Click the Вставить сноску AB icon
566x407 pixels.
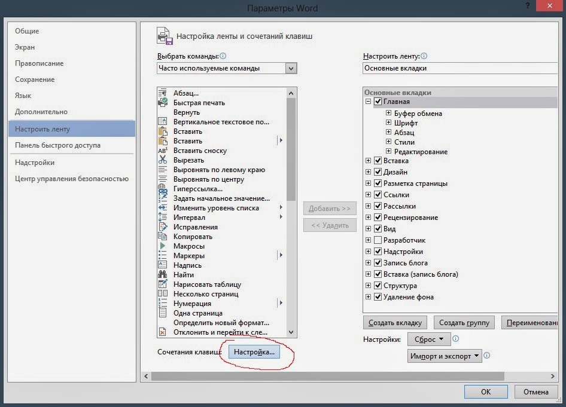click(x=163, y=151)
